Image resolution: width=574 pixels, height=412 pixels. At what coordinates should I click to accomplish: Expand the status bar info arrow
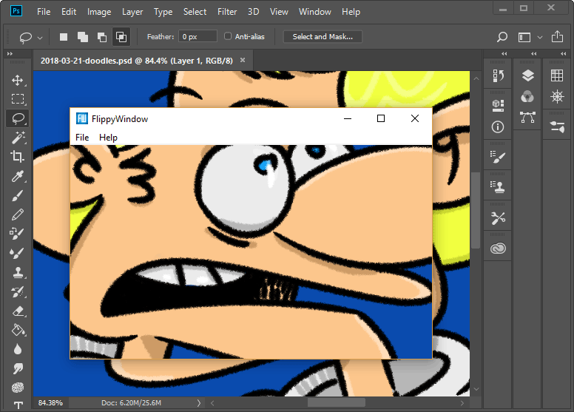[199, 402]
